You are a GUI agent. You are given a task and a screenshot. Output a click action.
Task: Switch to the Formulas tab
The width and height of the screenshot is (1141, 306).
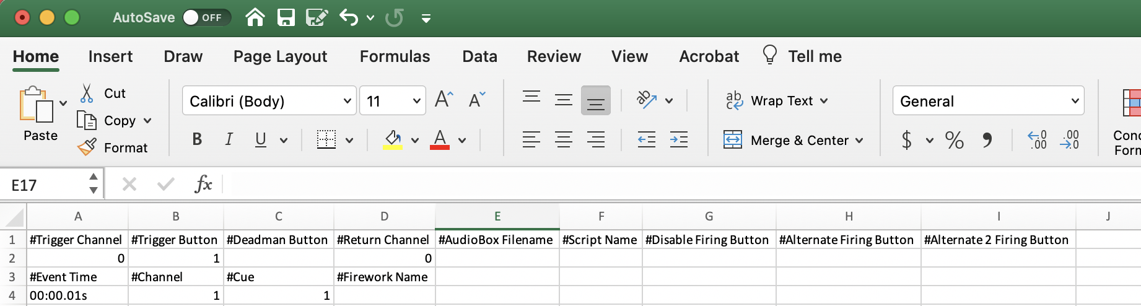[x=395, y=56]
